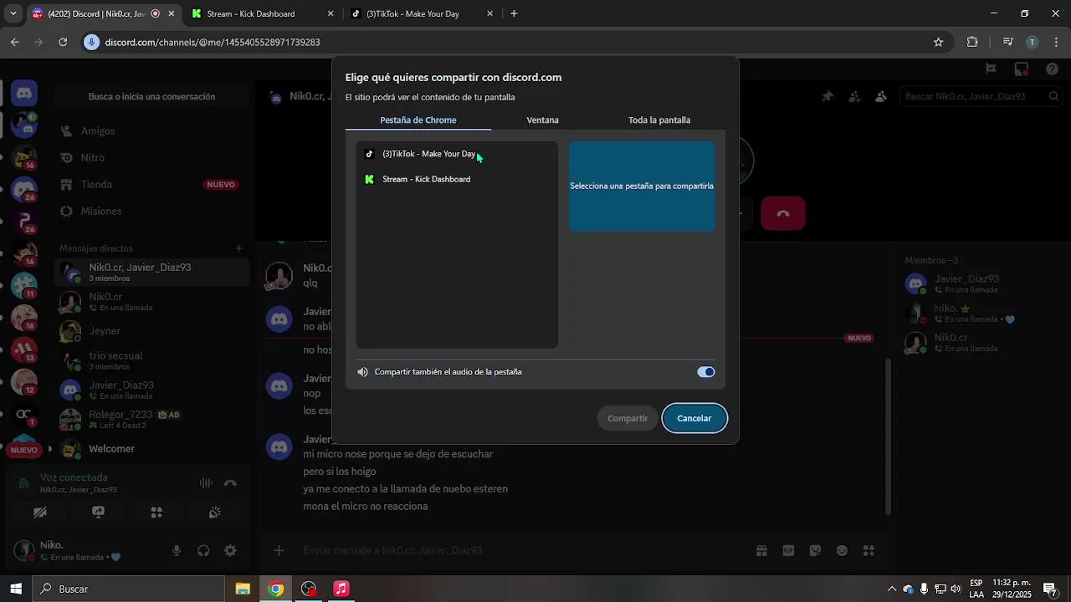Image resolution: width=1071 pixels, height=602 pixels.
Task: Open the sticker picker icon
Action: coord(815,551)
